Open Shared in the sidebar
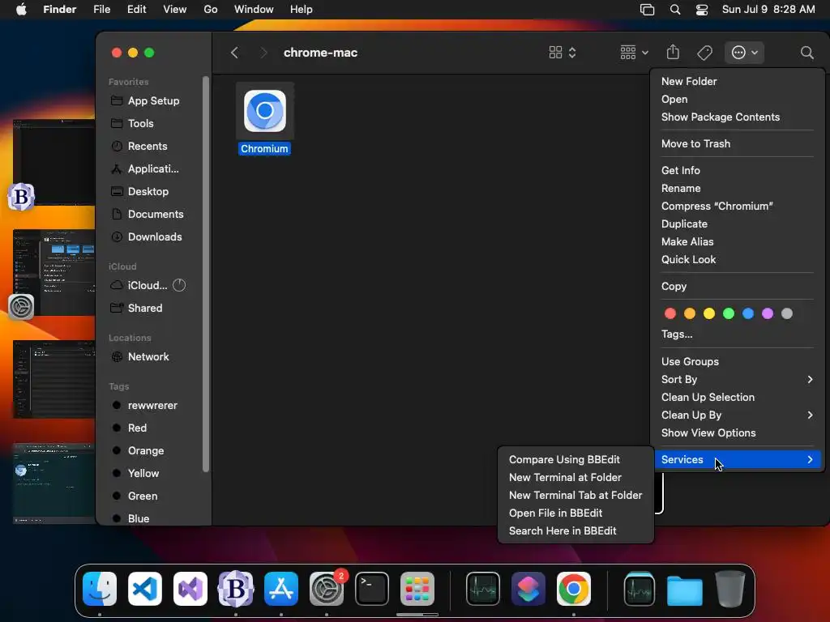Screen dimensions: 830x622 click(x=144, y=308)
